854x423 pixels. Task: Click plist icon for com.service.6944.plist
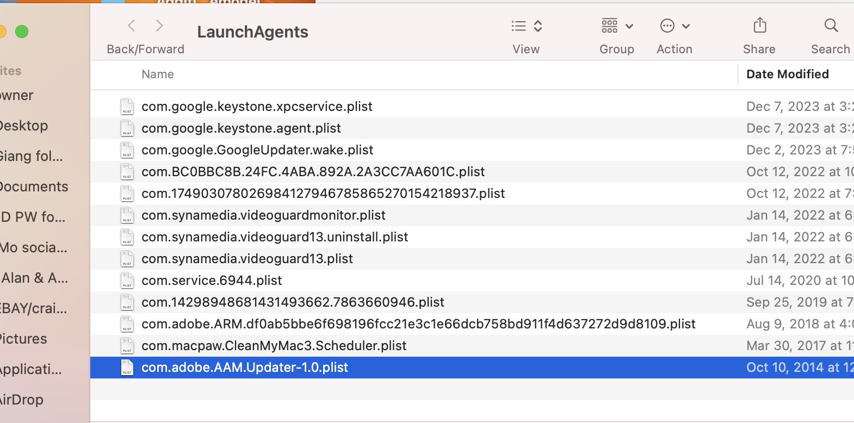127,281
